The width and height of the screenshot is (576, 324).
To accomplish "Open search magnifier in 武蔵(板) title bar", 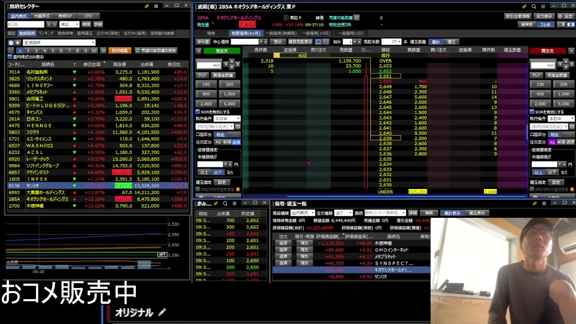I will coord(534,6).
